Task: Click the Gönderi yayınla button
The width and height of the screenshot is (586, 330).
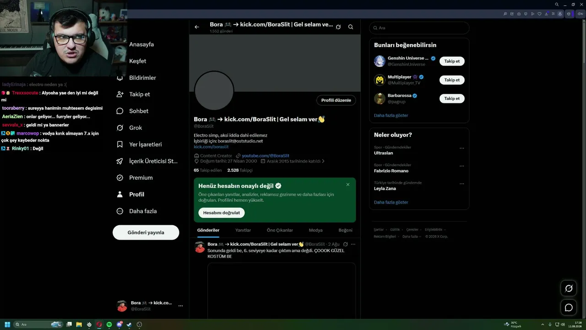Action: point(146,232)
